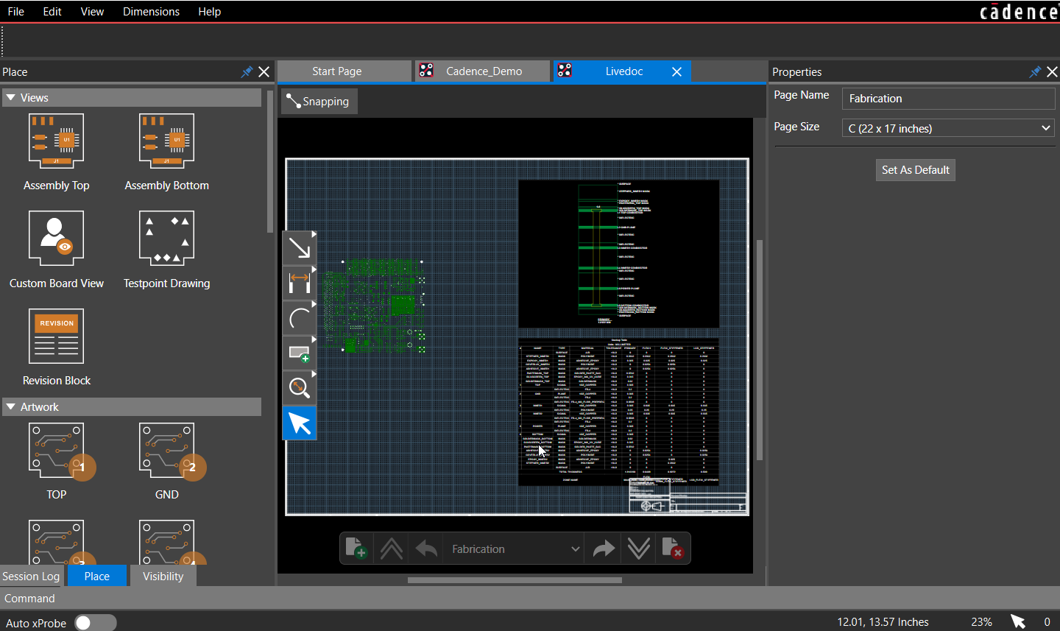This screenshot has width=1060, height=631.
Task: Switch to the Session Log tab
Action: tap(31, 577)
